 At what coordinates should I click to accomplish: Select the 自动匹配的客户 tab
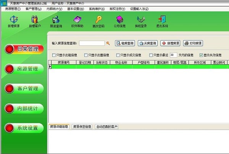pos(107,126)
